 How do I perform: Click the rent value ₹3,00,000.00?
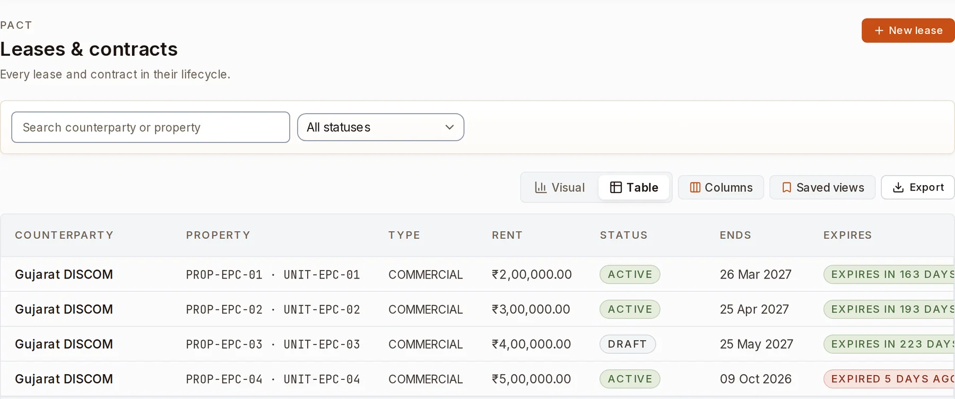click(x=531, y=309)
